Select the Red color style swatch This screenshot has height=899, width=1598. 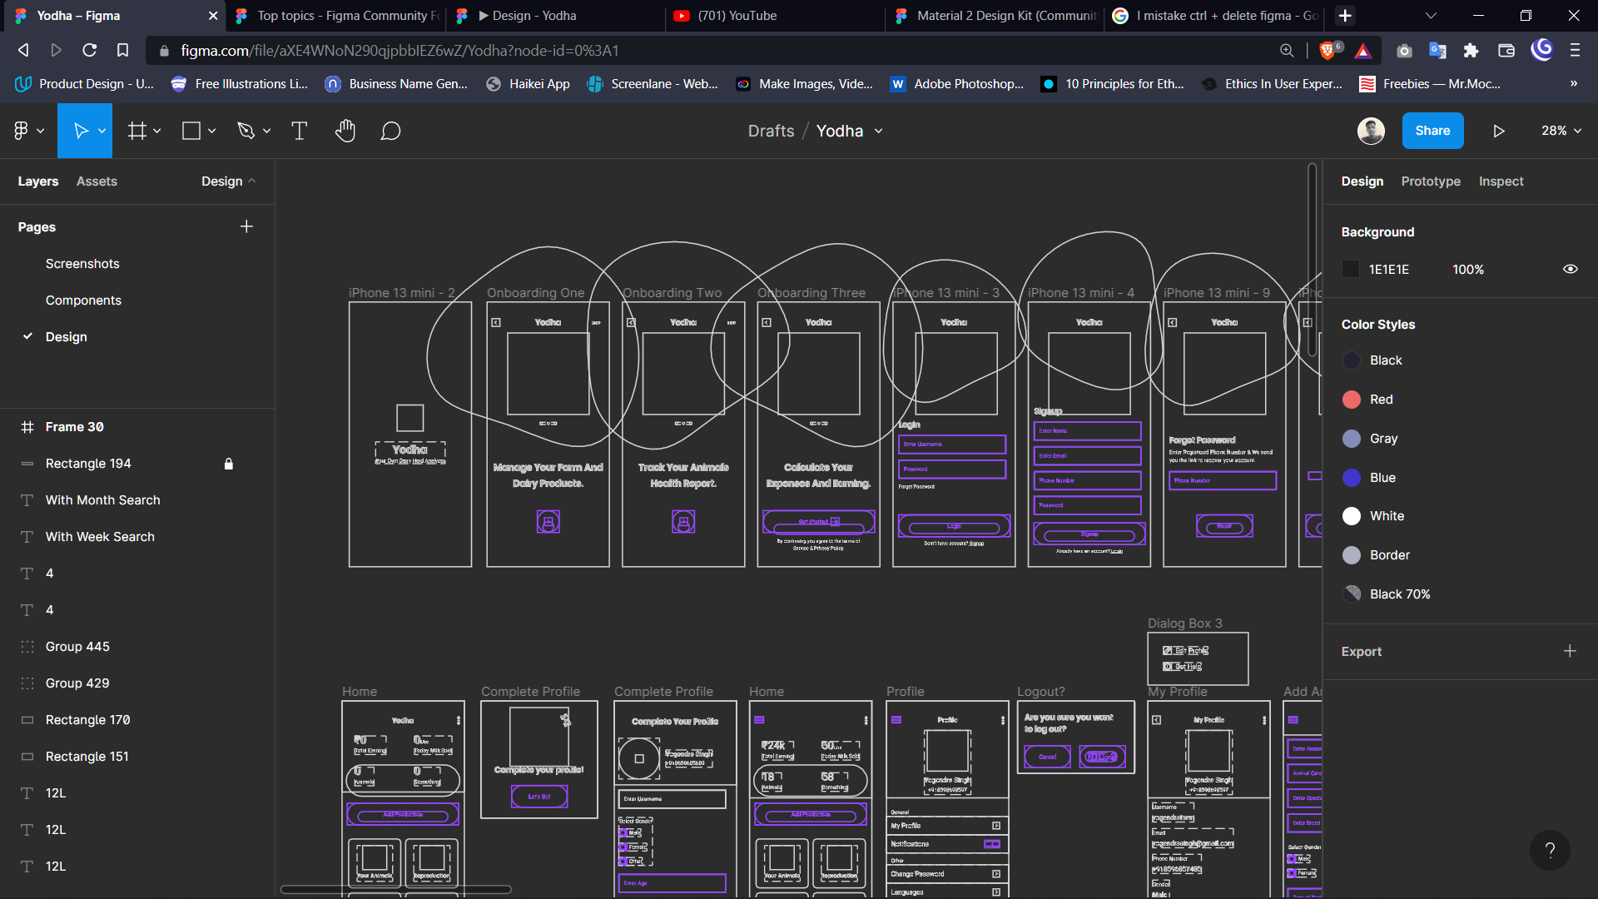tap(1352, 400)
